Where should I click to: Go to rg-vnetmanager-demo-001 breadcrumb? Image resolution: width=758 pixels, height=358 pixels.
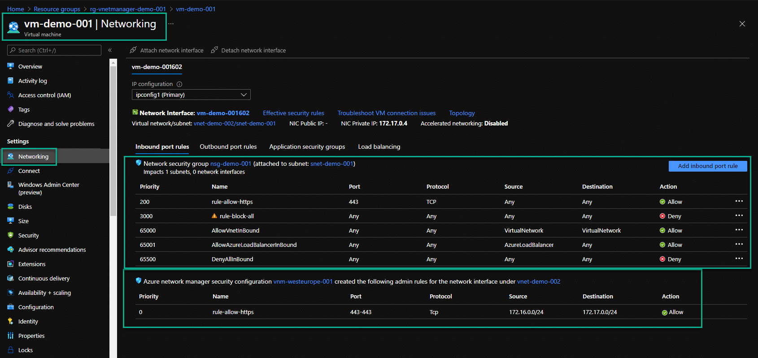pos(128,9)
